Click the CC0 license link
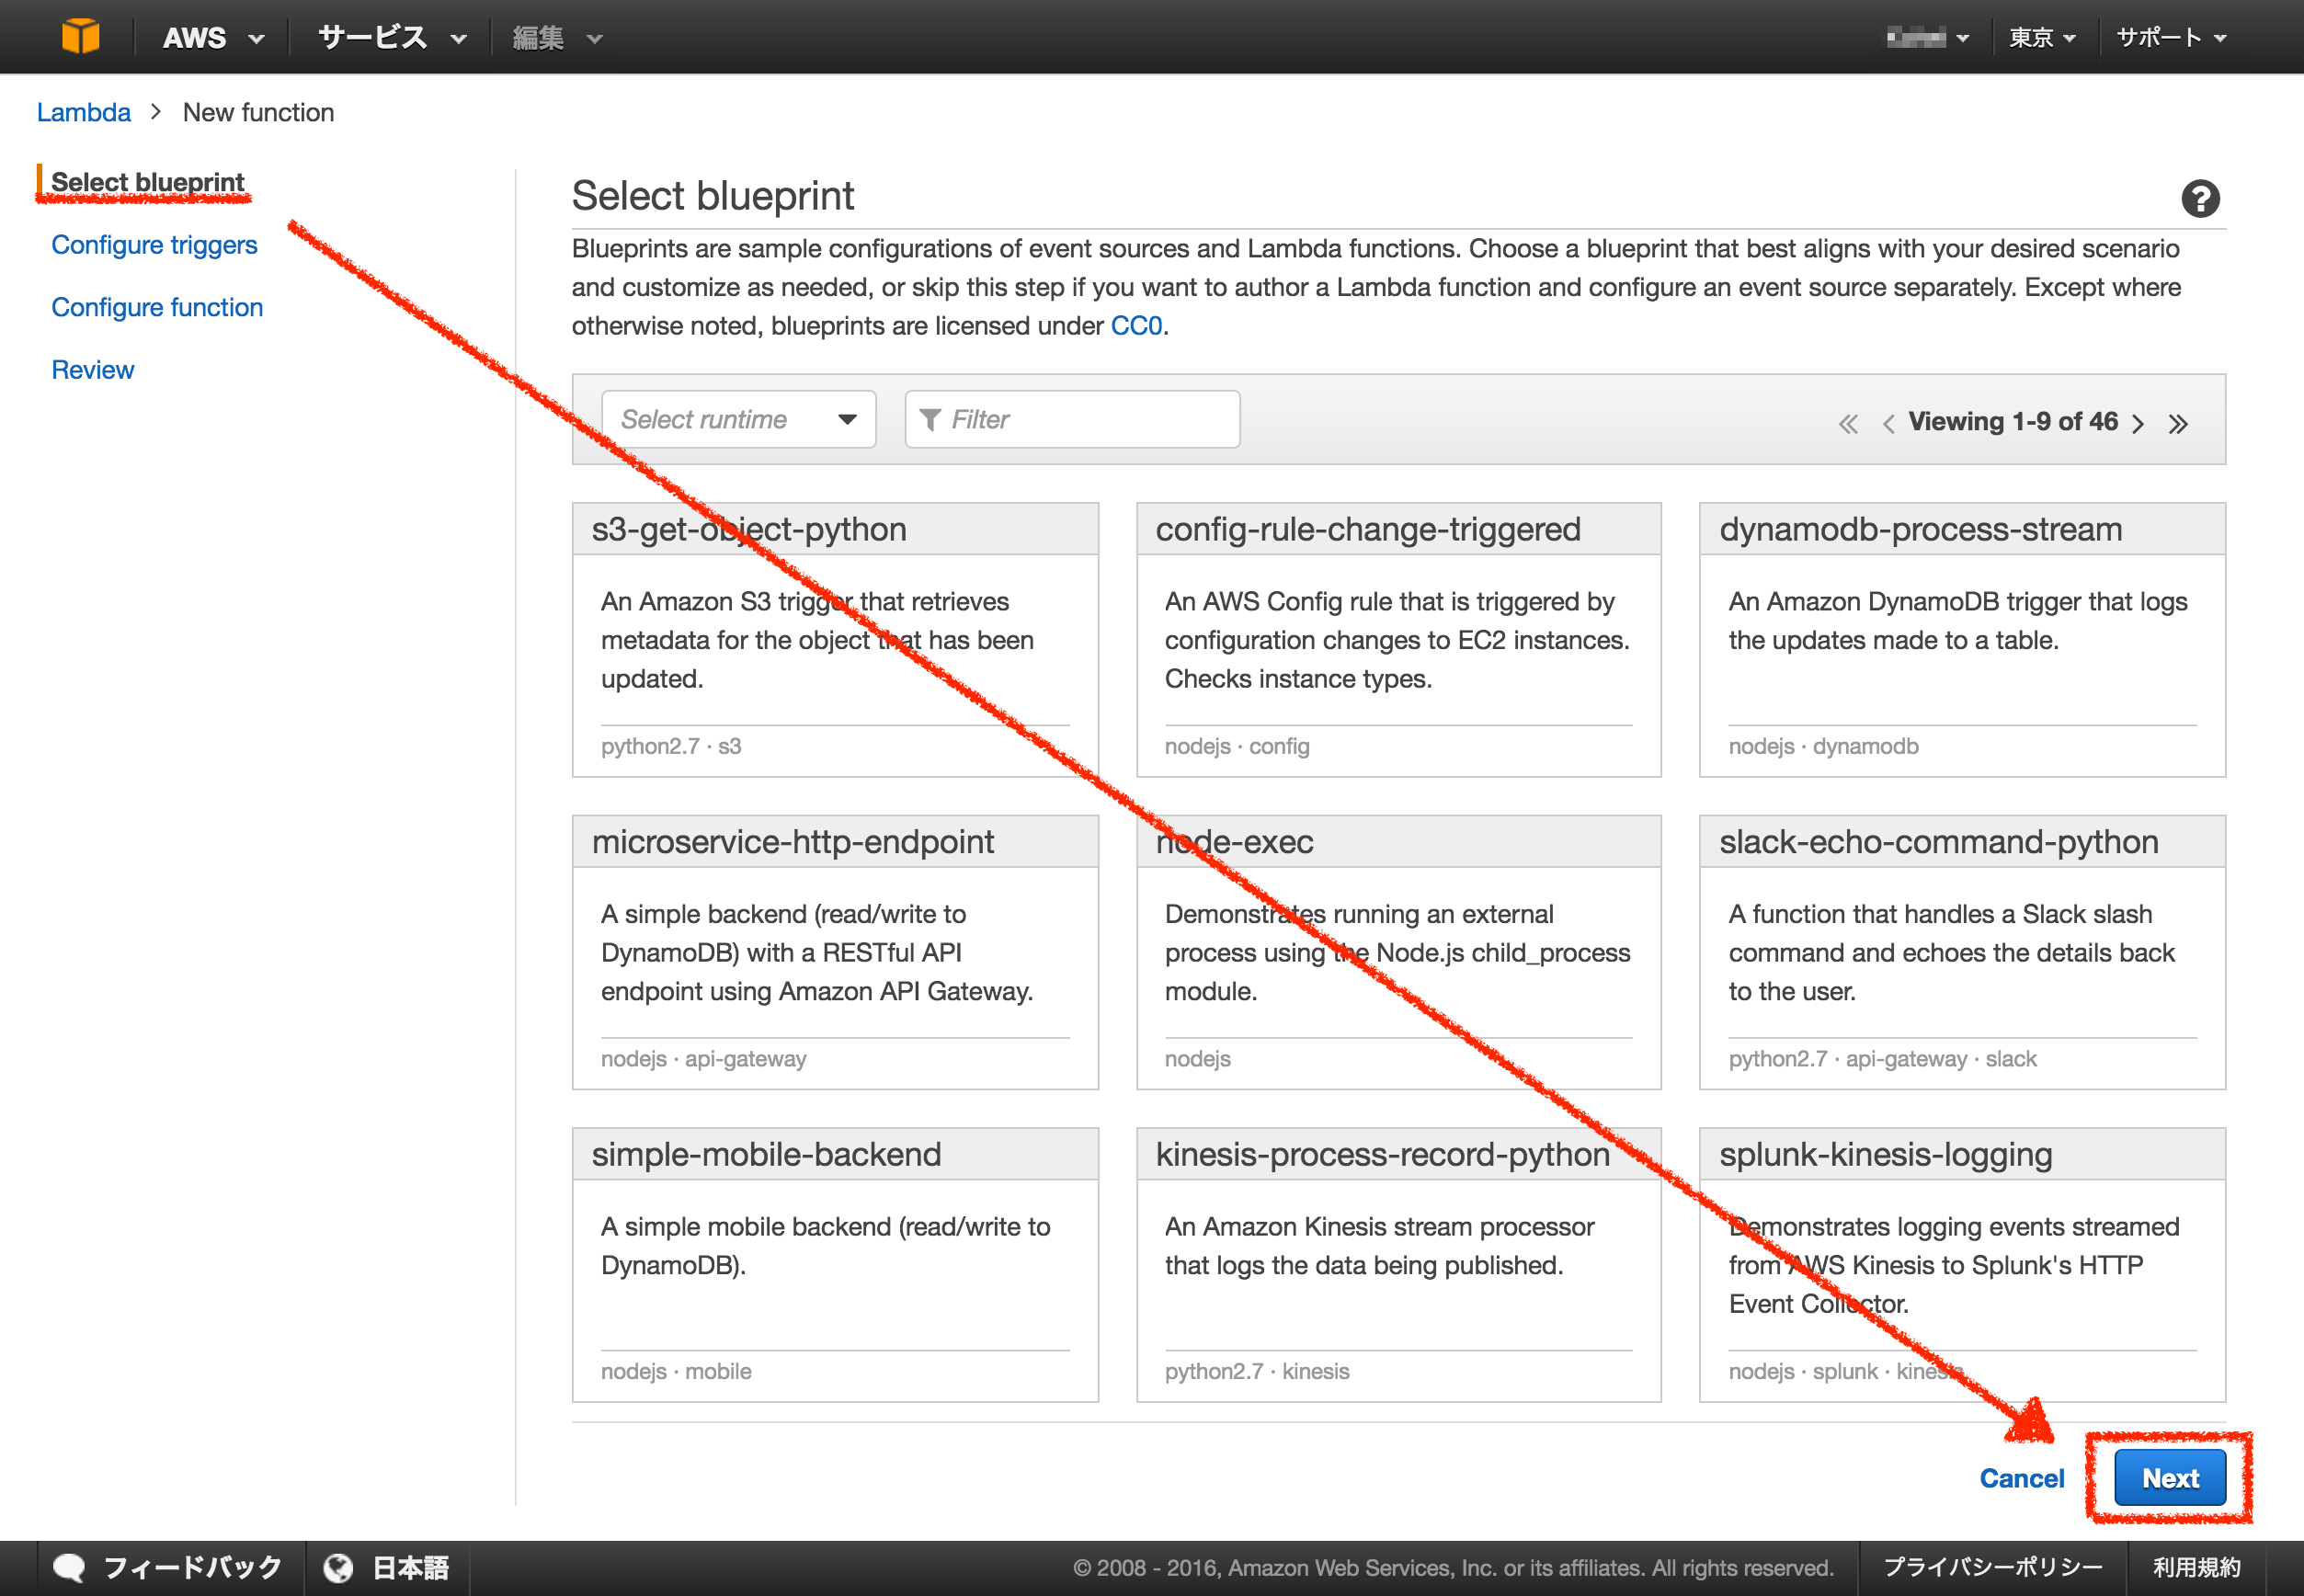 pyautogui.click(x=1138, y=325)
